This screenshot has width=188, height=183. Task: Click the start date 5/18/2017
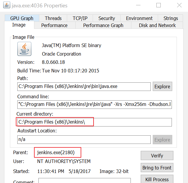click(79, 171)
